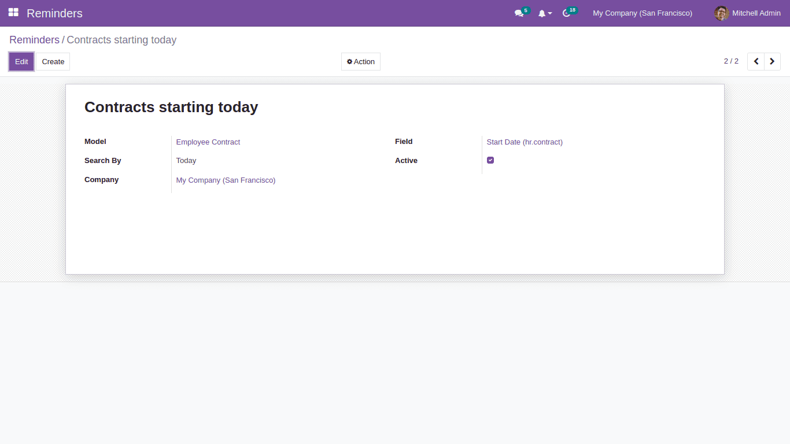Open the messaging conversations panel
The height and width of the screenshot is (444, 790).
(x=519, y=13)
